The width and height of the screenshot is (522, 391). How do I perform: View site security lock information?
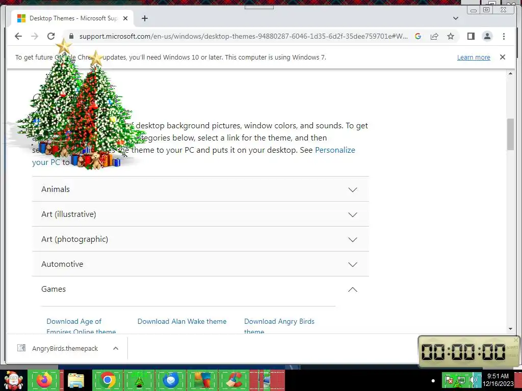click(x=71, y=36)
